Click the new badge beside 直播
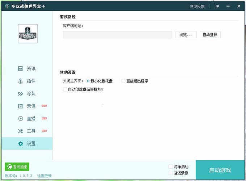The height and width of the screenshot is (181, 246). 44,118
